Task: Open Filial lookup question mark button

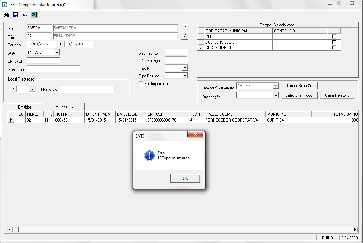Action: coord(184,36)
